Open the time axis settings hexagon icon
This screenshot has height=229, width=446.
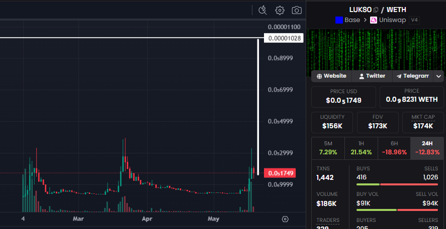[285, 219]
